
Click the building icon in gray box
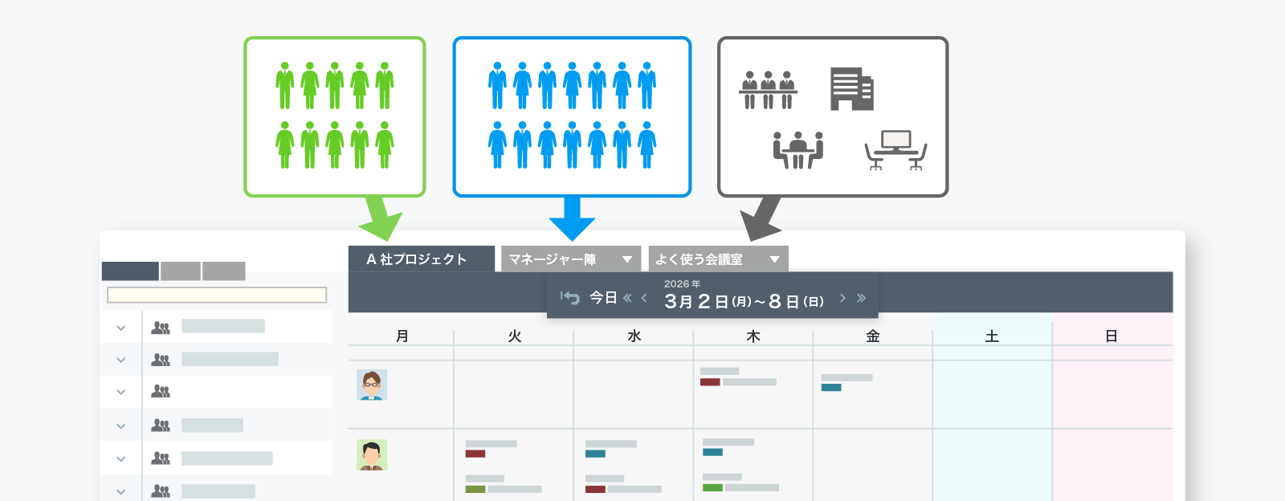(x=851, y=89)
